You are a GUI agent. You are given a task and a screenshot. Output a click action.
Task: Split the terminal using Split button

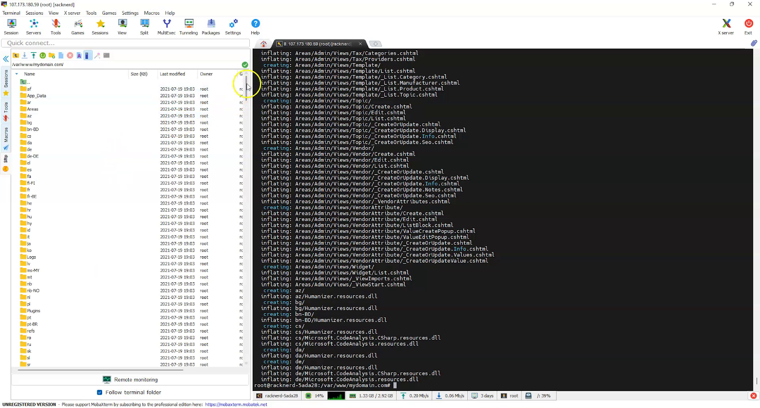pos(144,27)
